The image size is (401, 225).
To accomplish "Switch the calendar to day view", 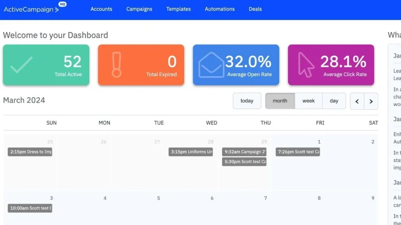I will (334, 101).
